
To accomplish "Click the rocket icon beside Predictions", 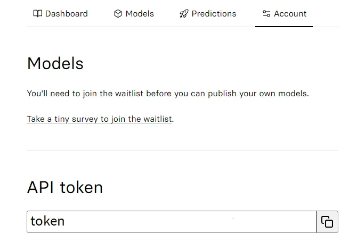I will pyautogui.click(x=184, y=14).
